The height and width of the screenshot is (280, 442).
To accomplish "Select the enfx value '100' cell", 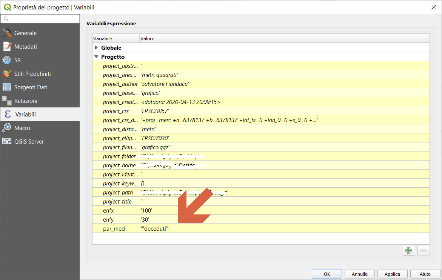I will click(x=147, y=210).
